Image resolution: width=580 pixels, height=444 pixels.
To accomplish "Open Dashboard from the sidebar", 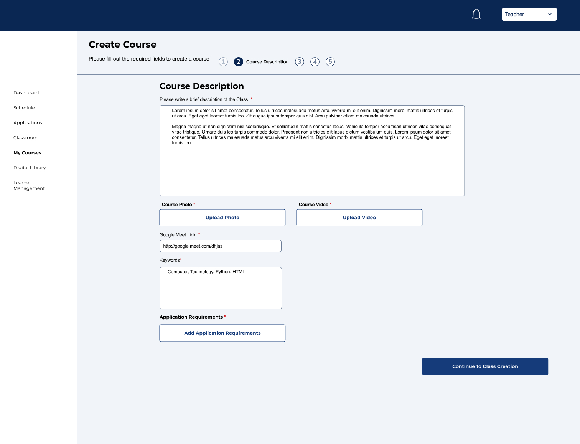I will coord(26,93).
